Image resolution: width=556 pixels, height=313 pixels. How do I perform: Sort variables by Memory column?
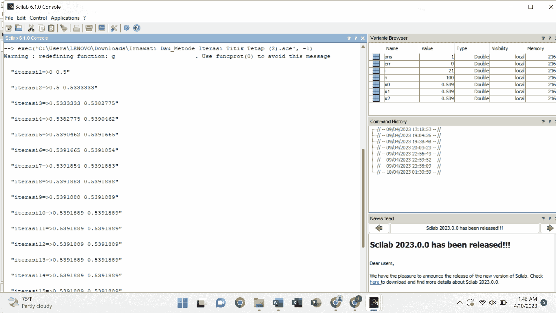point(541,48)
